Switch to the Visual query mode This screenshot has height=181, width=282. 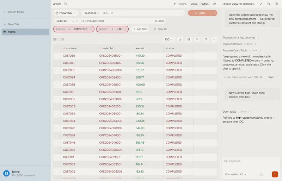click(194, 4)
